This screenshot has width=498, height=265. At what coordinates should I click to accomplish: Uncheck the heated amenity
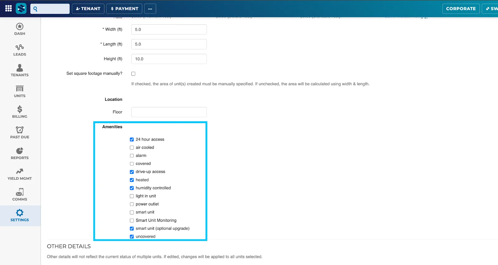click(x=132, y=180)
